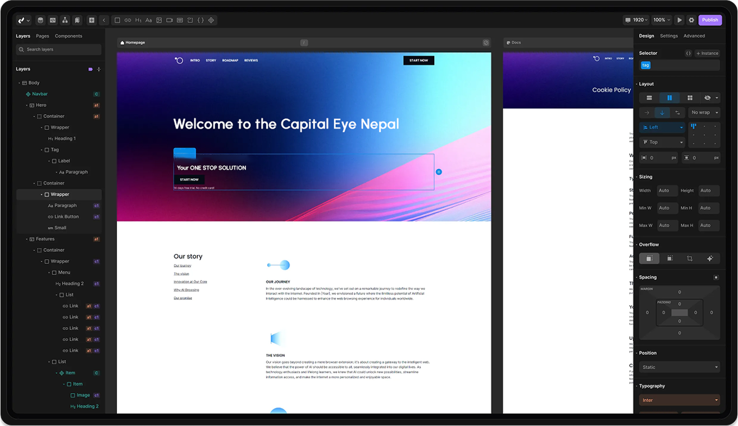This screenshot has height=426, width=738.
Task: Click the Search layers input field
Action: click(x=59, y=49)
